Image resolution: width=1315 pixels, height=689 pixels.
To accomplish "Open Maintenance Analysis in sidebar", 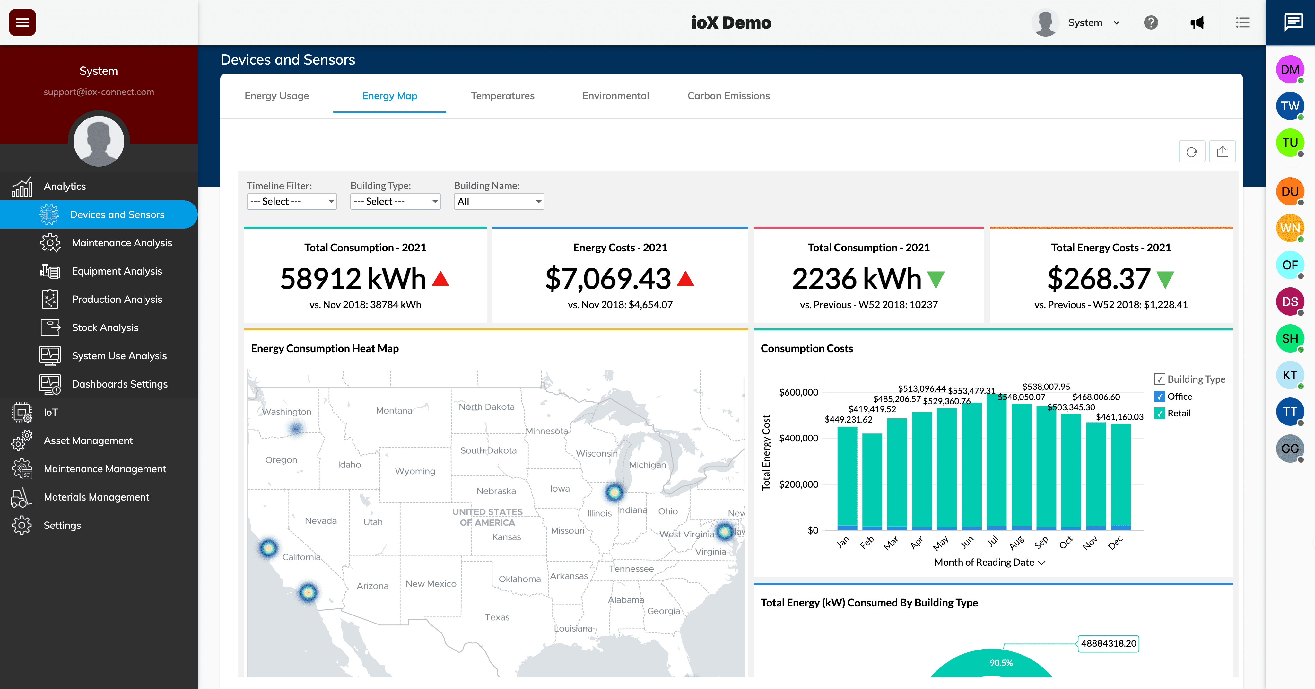I will [121, 243].
